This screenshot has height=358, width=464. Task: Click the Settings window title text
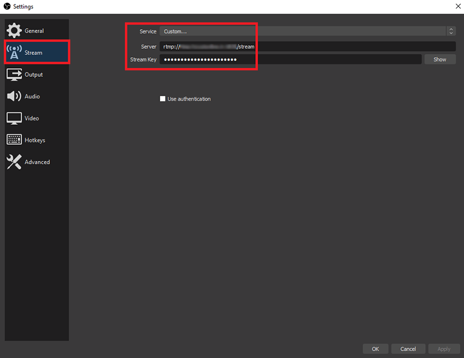tap(23, 6)
